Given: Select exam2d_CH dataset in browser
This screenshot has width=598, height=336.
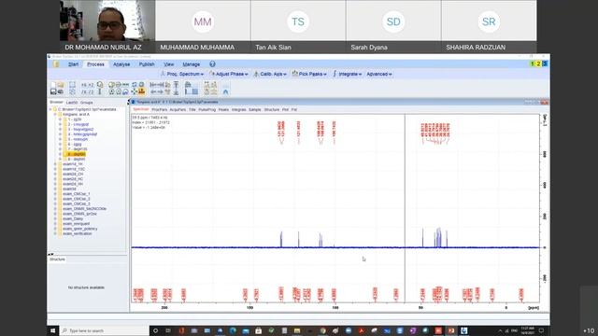Looking at the screenshot, I should [73, 175].
